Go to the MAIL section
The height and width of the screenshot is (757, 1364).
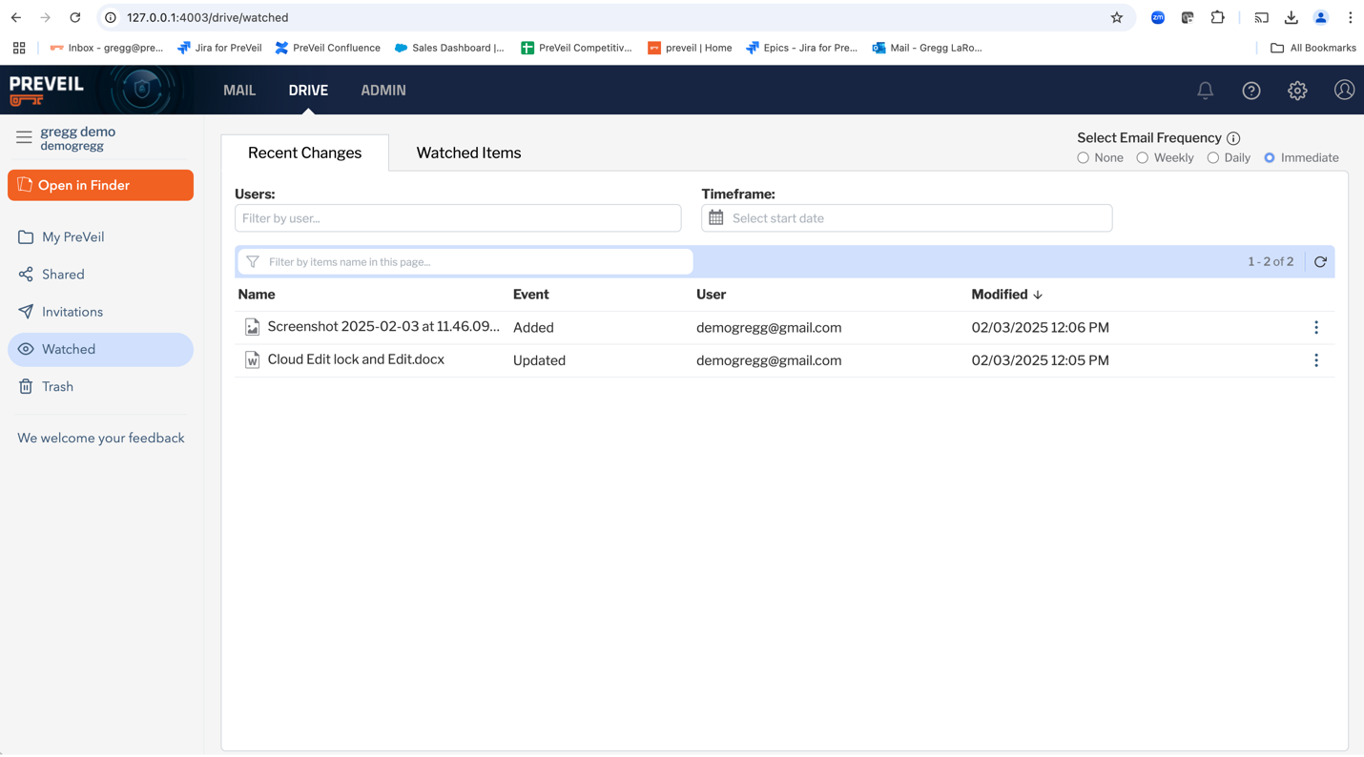239,91
